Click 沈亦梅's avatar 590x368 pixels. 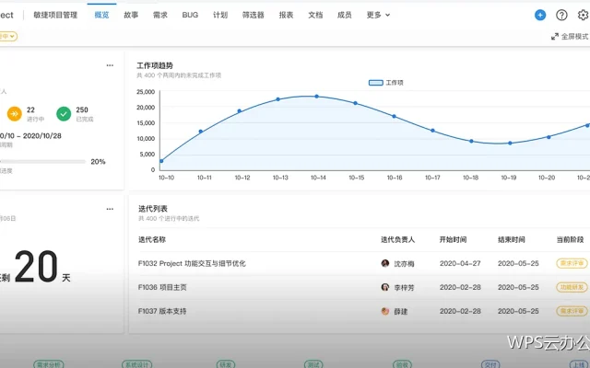[x=385, y=263]
